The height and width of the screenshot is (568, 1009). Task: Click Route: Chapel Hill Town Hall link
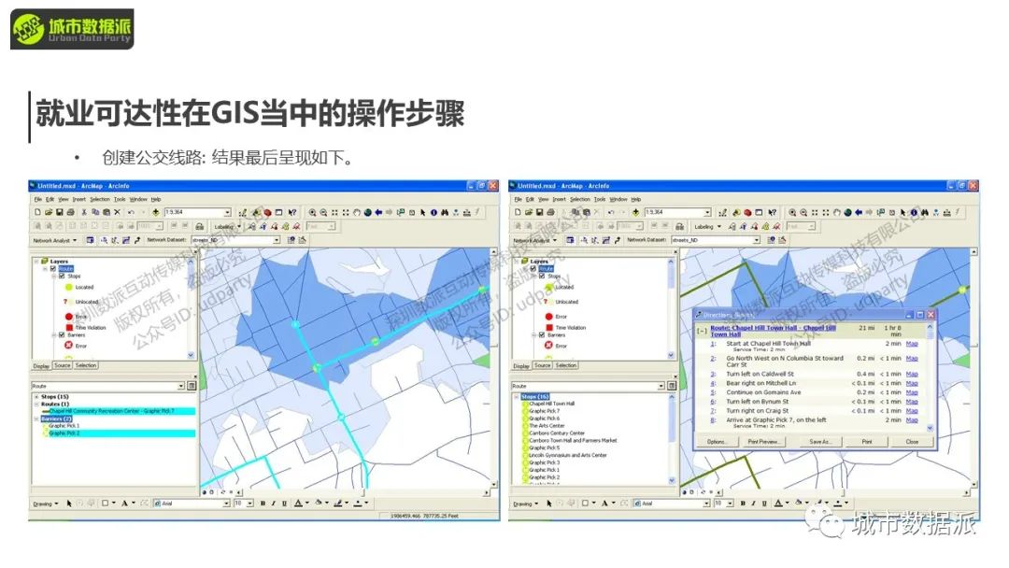[x=773, y=331]
